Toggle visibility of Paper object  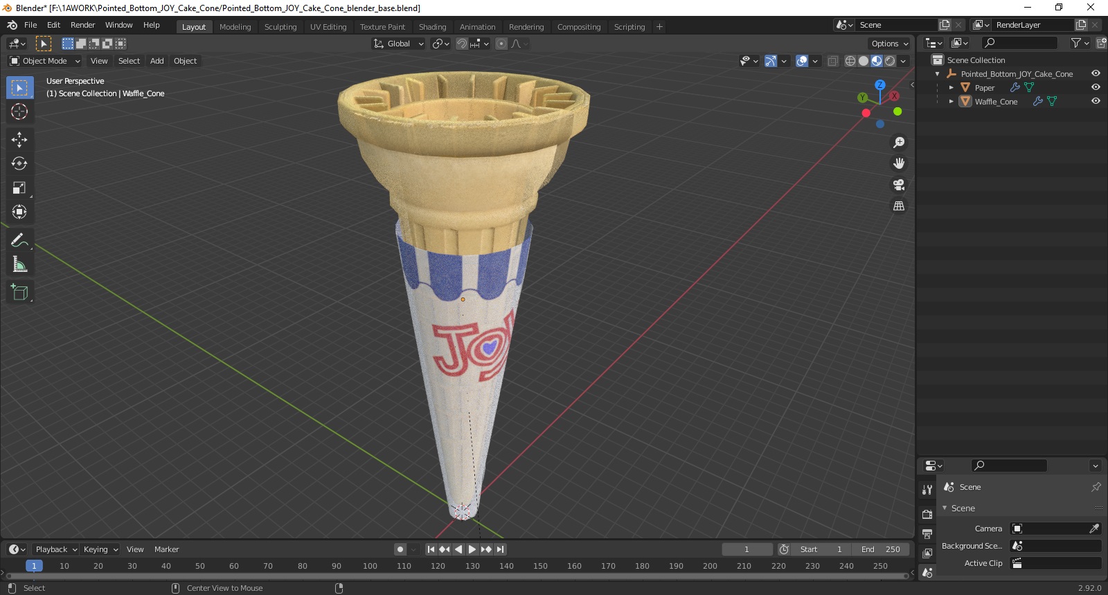(1096, 87)
